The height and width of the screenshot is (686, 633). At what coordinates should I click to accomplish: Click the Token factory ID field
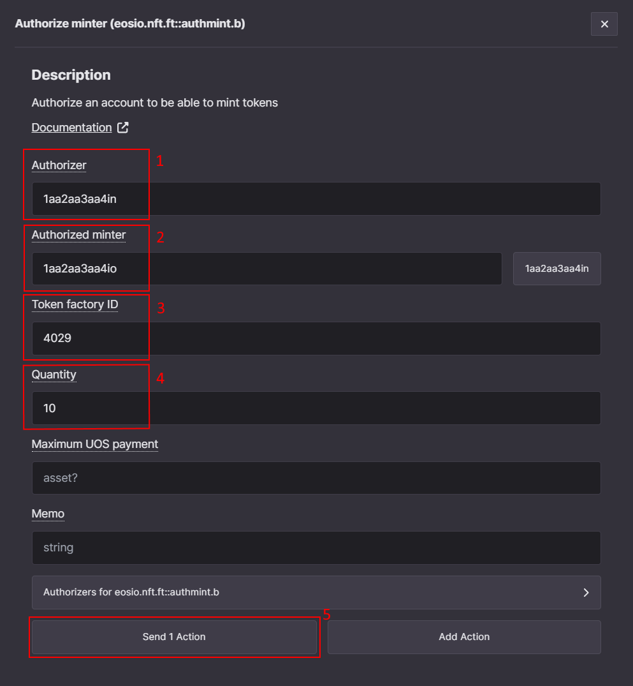(x=316, y=338)
